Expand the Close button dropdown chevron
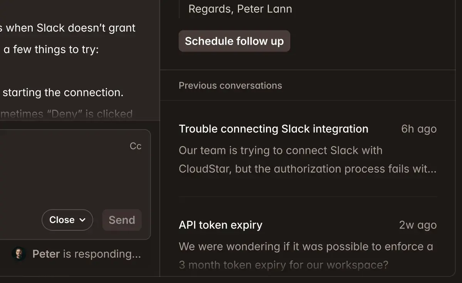This screenshot has width=462, height=283. point(82,220)
